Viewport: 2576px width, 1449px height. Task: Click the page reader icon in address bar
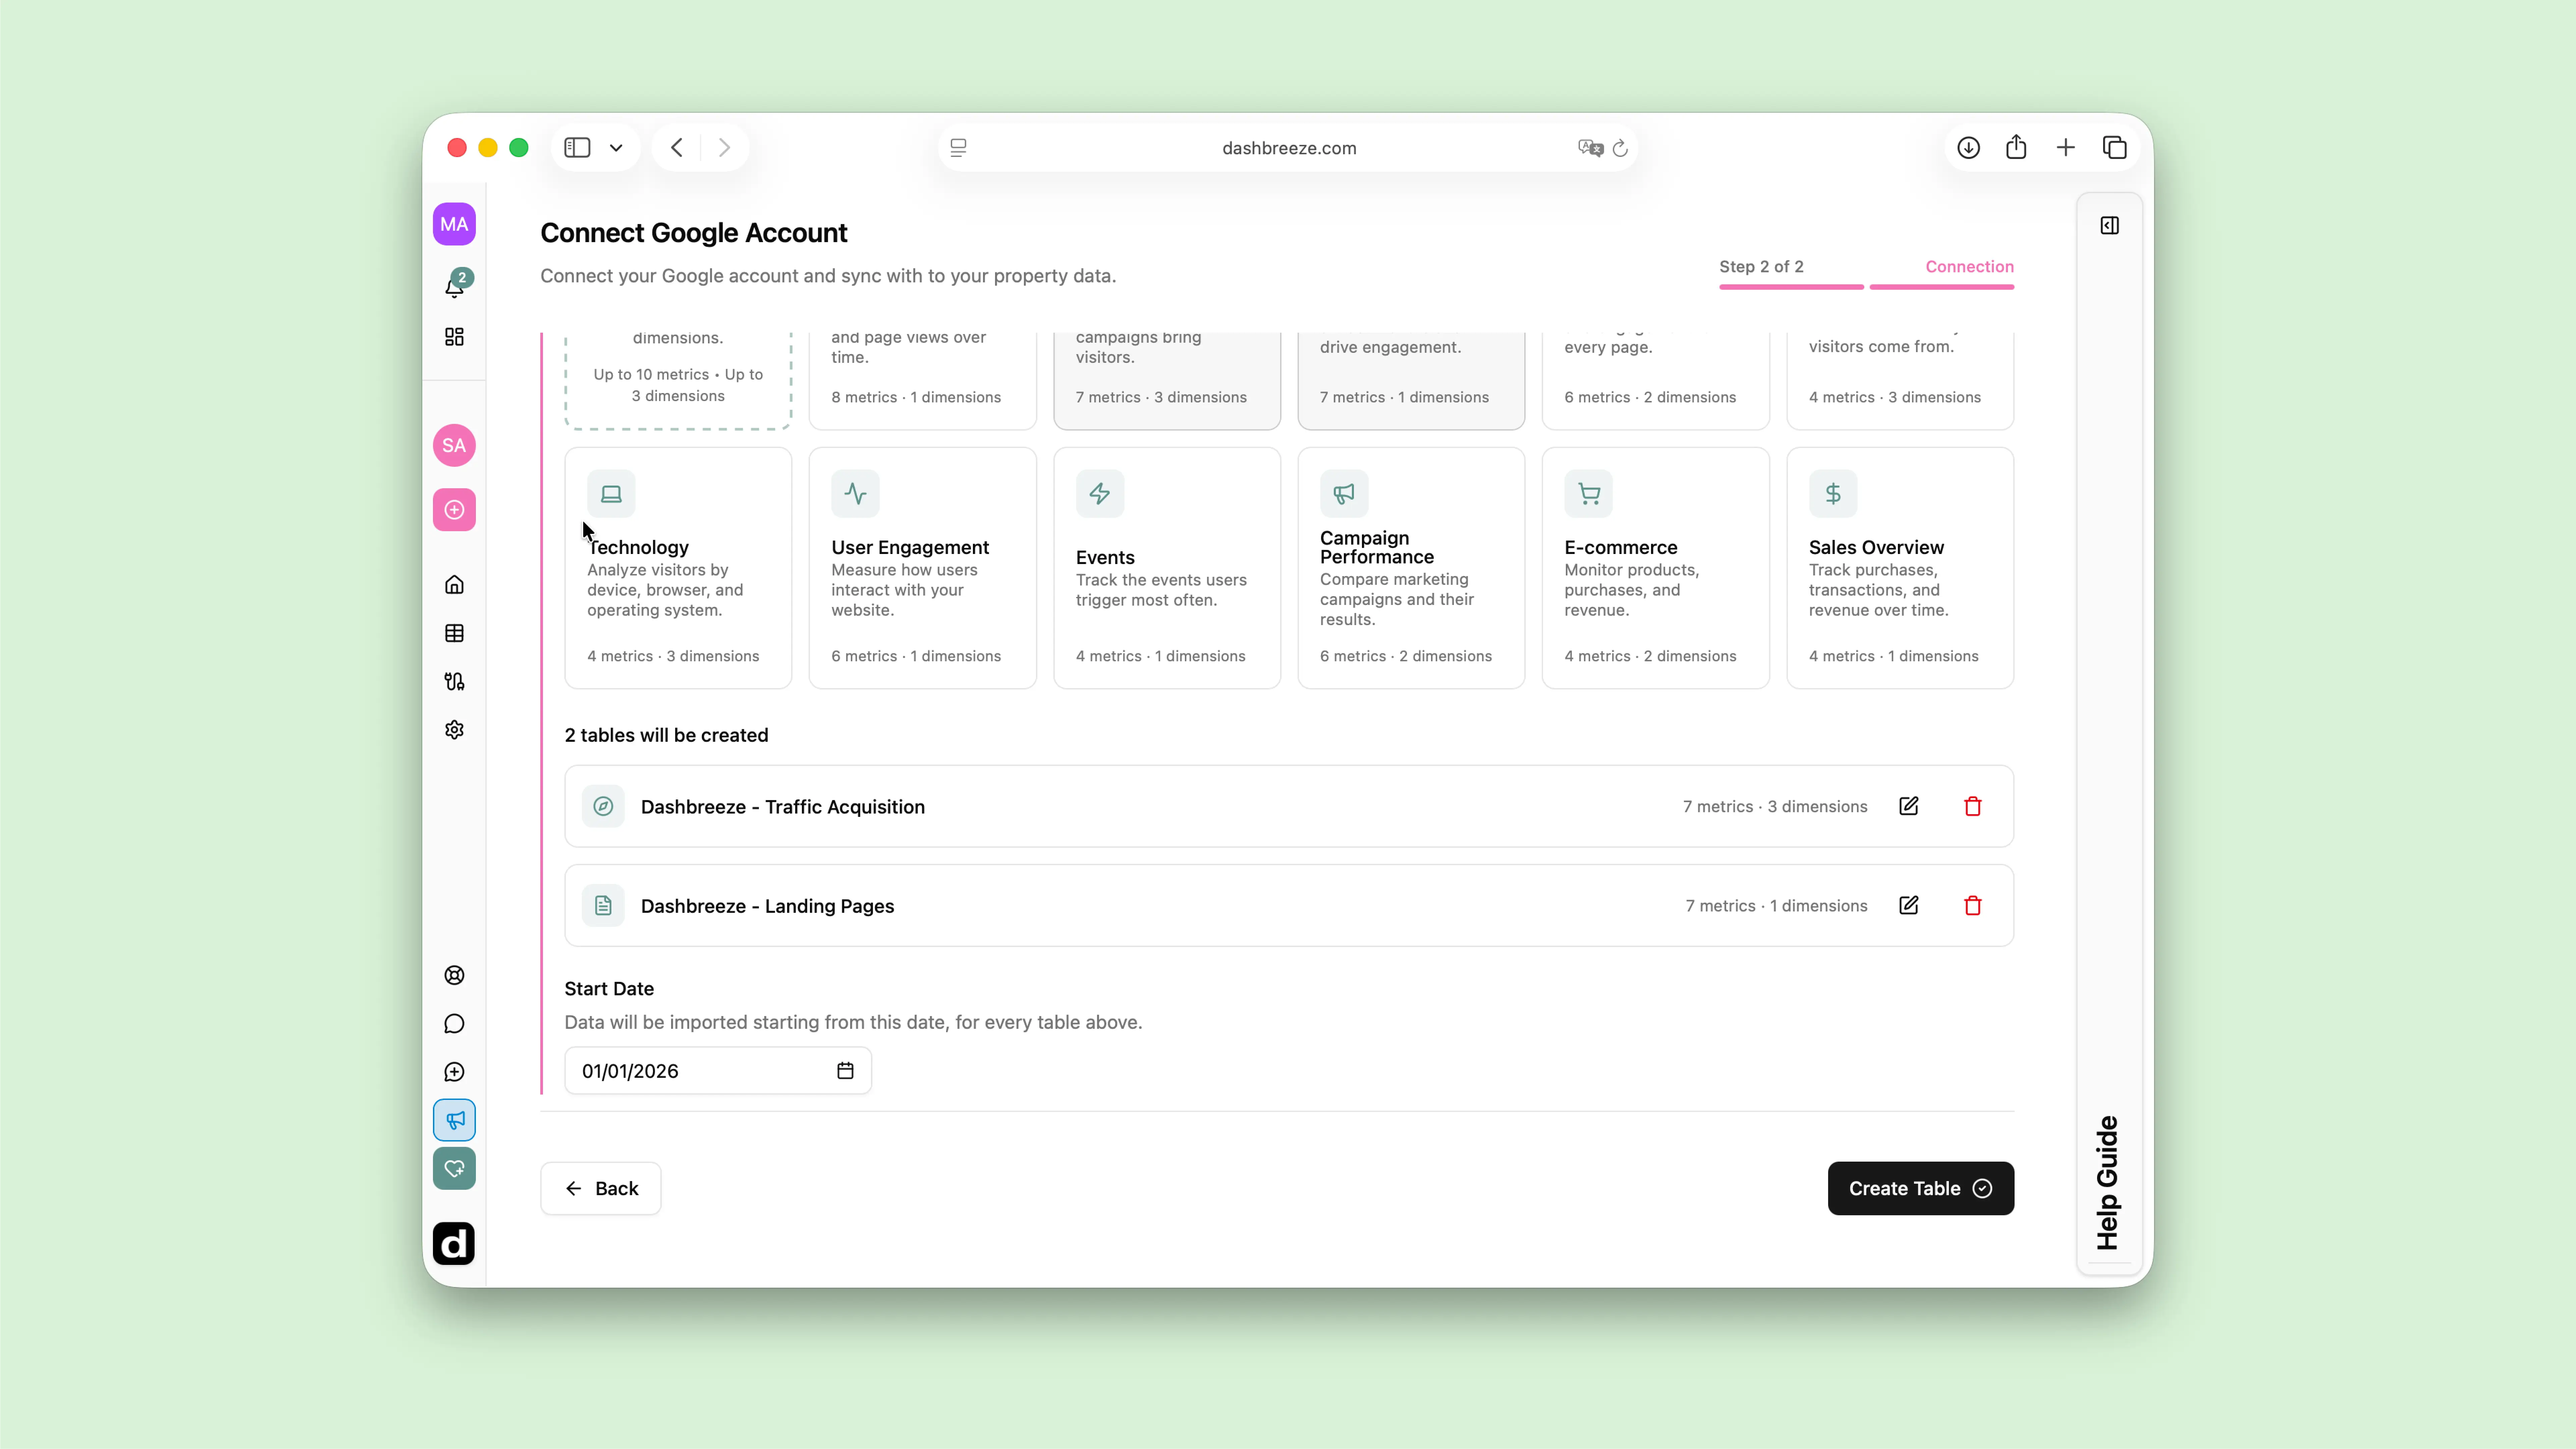pyautogui.click(x=958, y=148)
